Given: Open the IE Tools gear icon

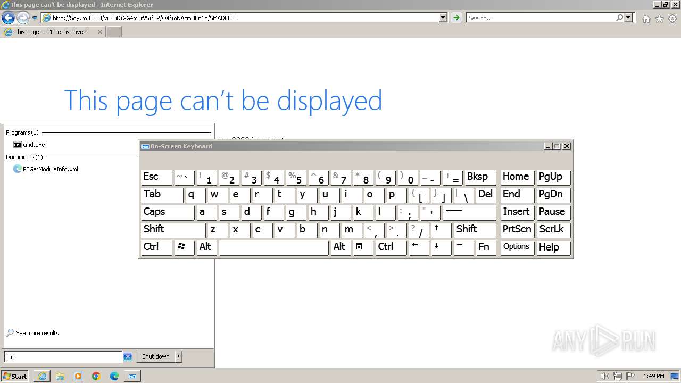Looking at the screenshot, I should click(672, 19).
